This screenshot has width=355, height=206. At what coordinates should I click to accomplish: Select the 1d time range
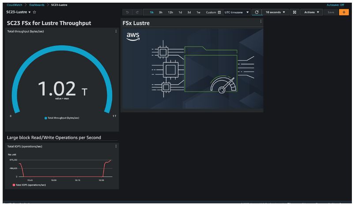180,12
